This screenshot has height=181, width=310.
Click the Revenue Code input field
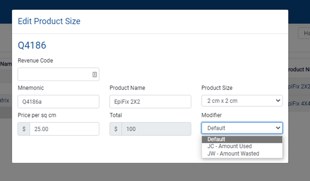point(58,75)
